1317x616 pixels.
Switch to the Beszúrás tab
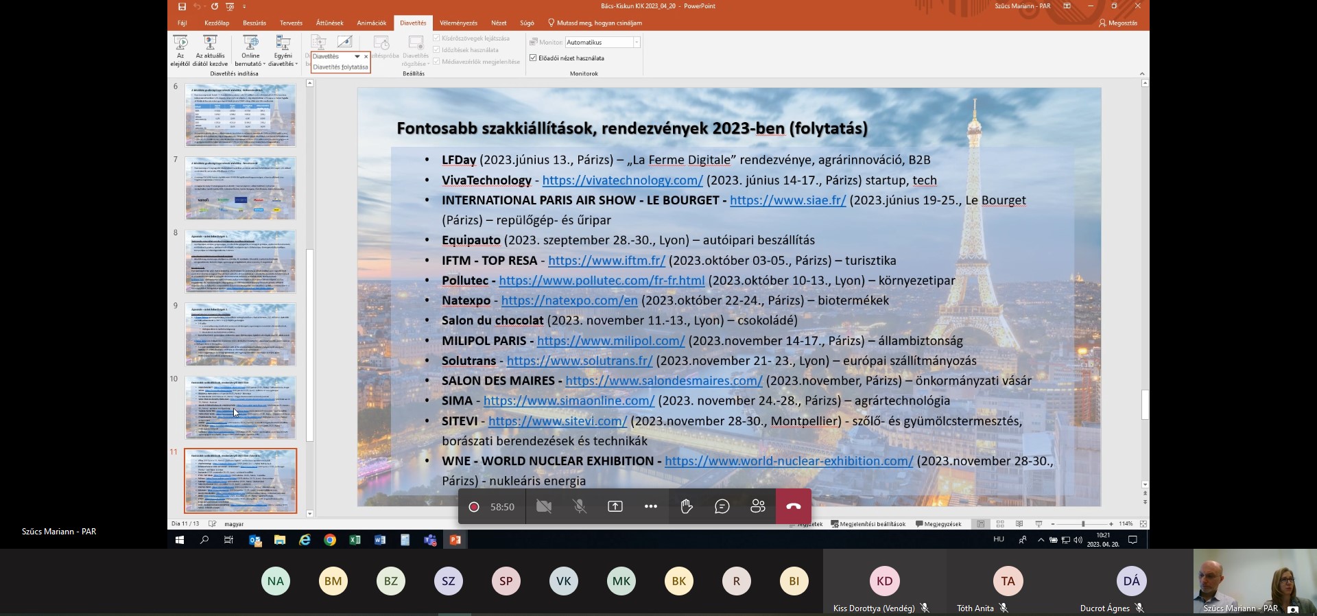[x=254, y=23]
